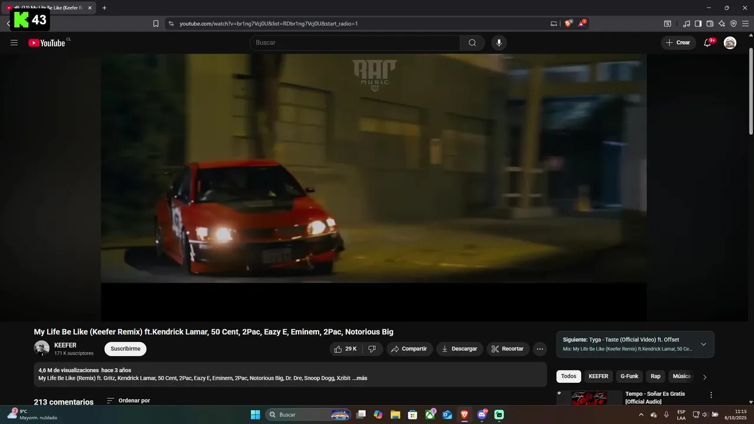Viewport: 754px width, 424px height.
Task: Toggle the Brave sidebar panel icon
Action: 698,24
